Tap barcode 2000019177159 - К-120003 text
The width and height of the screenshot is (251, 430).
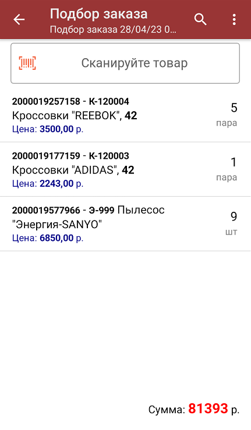(x=70, y=156)
